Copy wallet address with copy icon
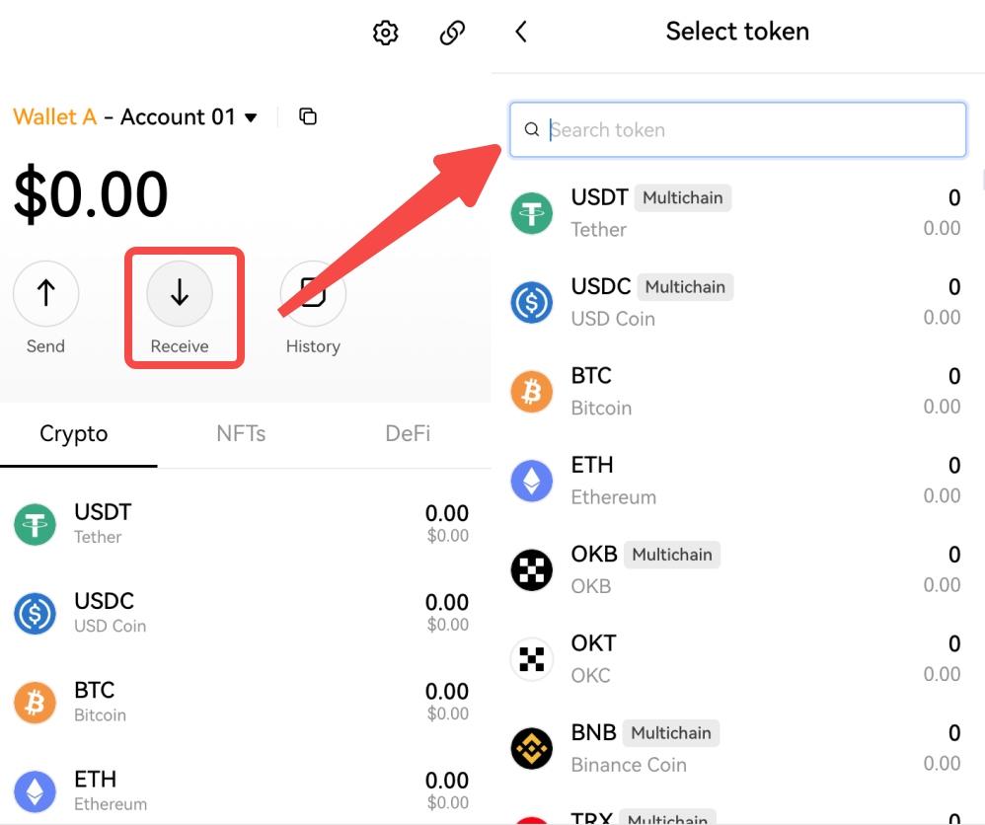985x825 pixels. tap(308, 117)
